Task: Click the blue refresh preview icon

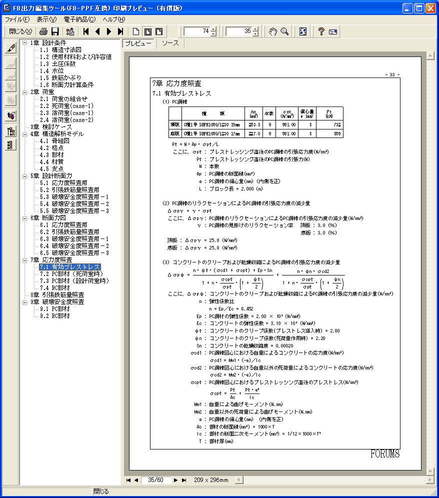Action: (x=303, y=31)
